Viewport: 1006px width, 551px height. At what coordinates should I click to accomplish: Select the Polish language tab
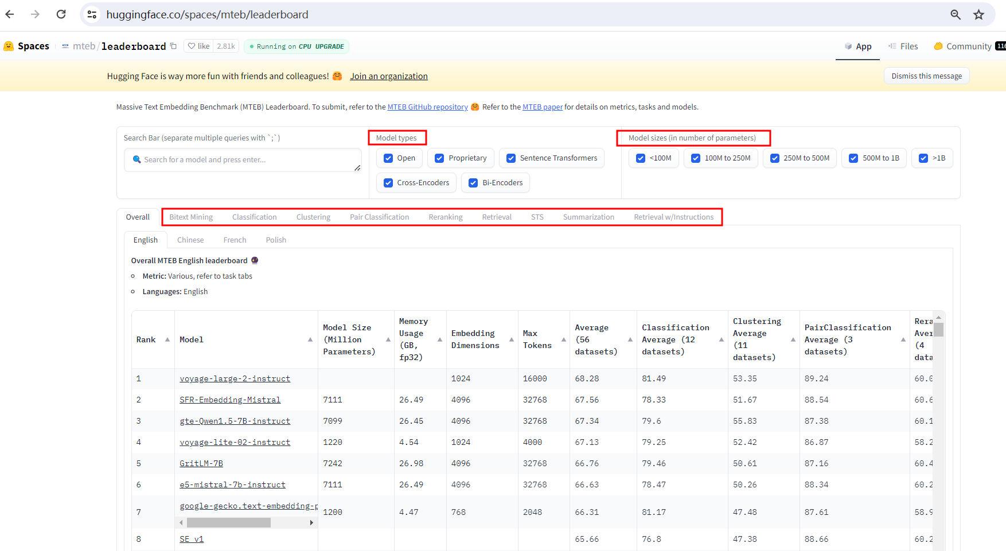276,240
